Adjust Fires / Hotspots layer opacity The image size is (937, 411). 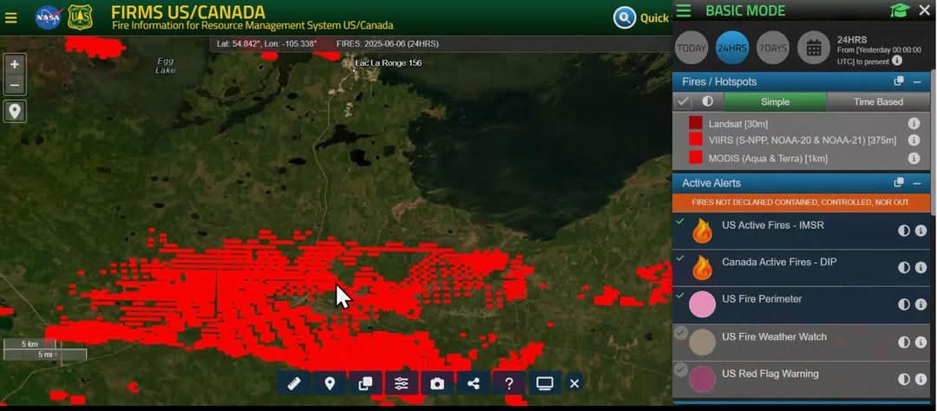click(708, 101)
